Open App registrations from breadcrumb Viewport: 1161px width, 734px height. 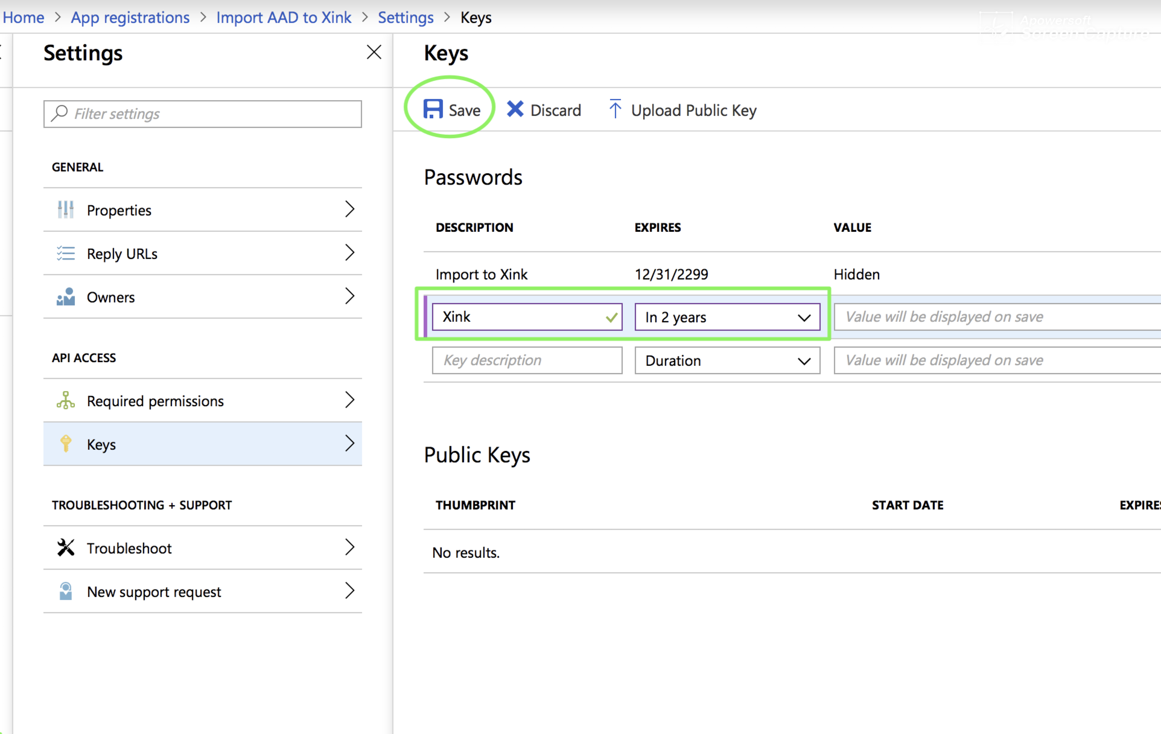pyautogui.click(x=130, y=18)
